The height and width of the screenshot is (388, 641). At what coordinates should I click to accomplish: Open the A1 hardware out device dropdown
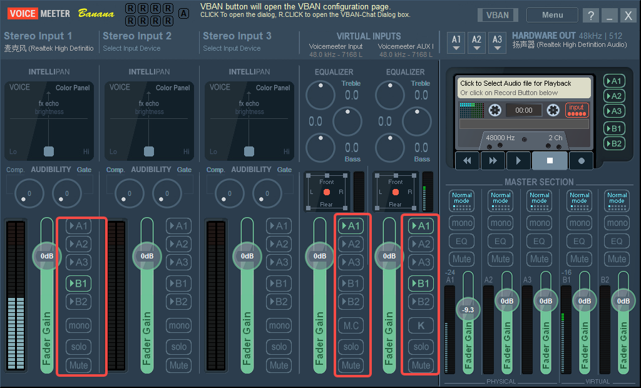(x=456, y=43)
